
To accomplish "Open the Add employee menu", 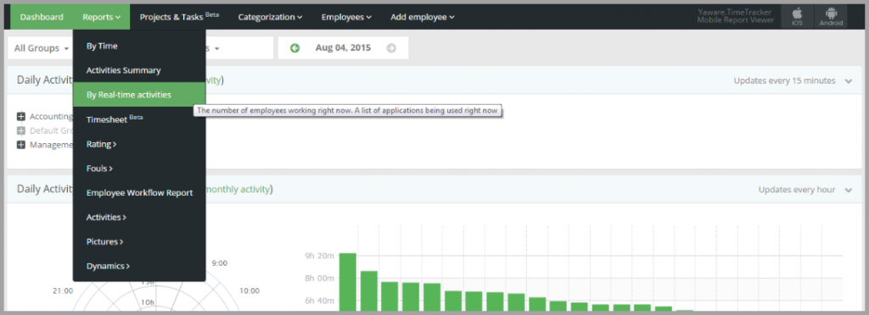I will [x=423, y=17].
